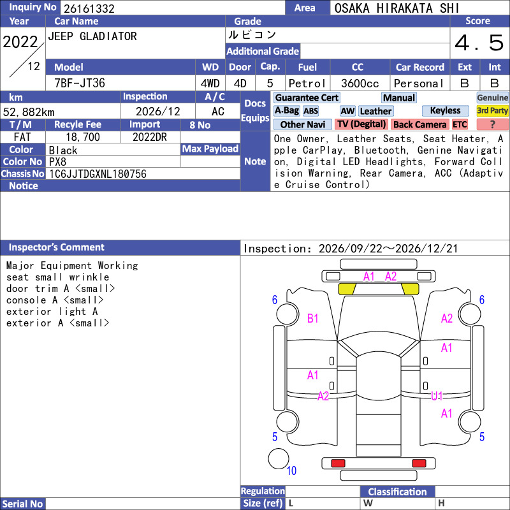
Task: Click the Inquiry No value field
Action: tap(173, 8)
